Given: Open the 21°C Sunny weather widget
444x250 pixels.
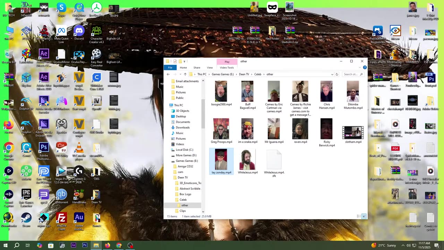Looking at the screenshot, I should (383, 245).
